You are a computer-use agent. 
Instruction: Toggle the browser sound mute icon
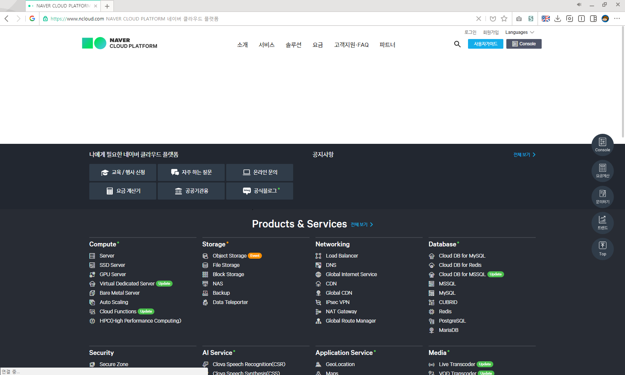coord(579,5)
